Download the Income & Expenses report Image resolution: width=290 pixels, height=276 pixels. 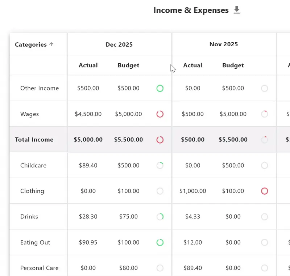pyautogui.click(x=237, y=10)
